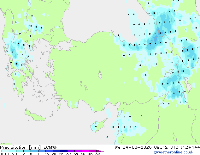The width and height of the screenshot is (200, 155).
Task: Click the legend label 20
Action: pos(54,154)
